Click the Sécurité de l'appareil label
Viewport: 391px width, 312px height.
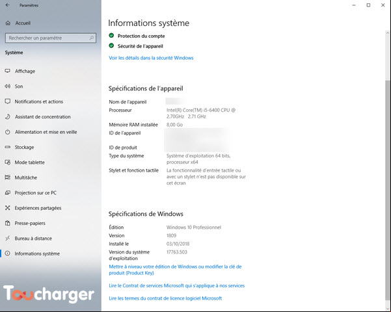(x=141, y=46)
